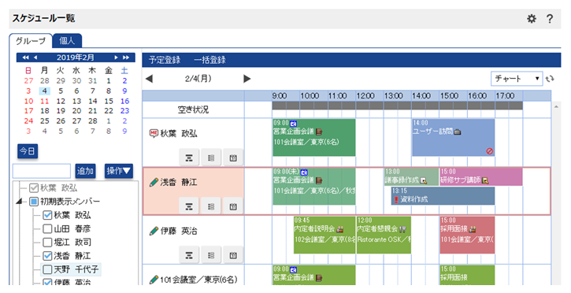Open weekly view icon for 秋葉 政弘

point(211,158)
